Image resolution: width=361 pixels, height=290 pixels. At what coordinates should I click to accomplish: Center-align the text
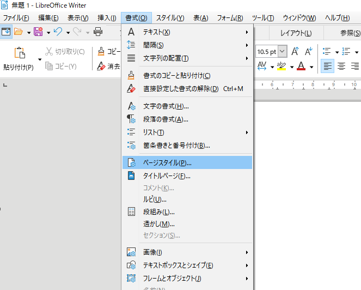pyautogui.click(x=341, y=66)
